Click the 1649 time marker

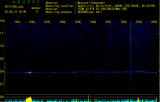139,22
